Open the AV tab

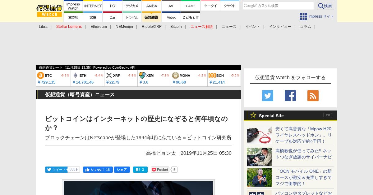point(171,6)
